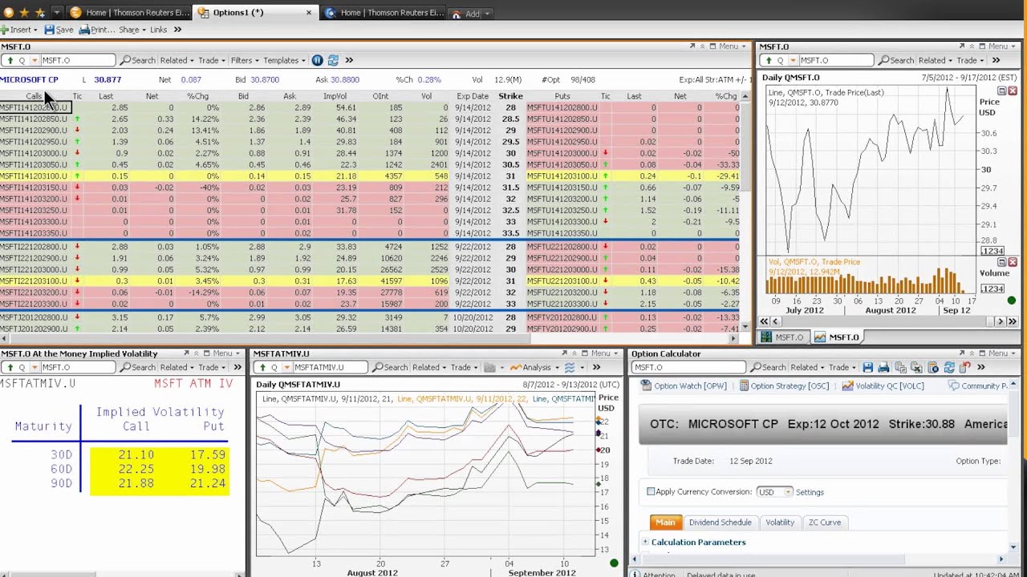Viewport: 1027px width, 577px height.
Task: Click the Strike column header
Action: pos(510,96)
